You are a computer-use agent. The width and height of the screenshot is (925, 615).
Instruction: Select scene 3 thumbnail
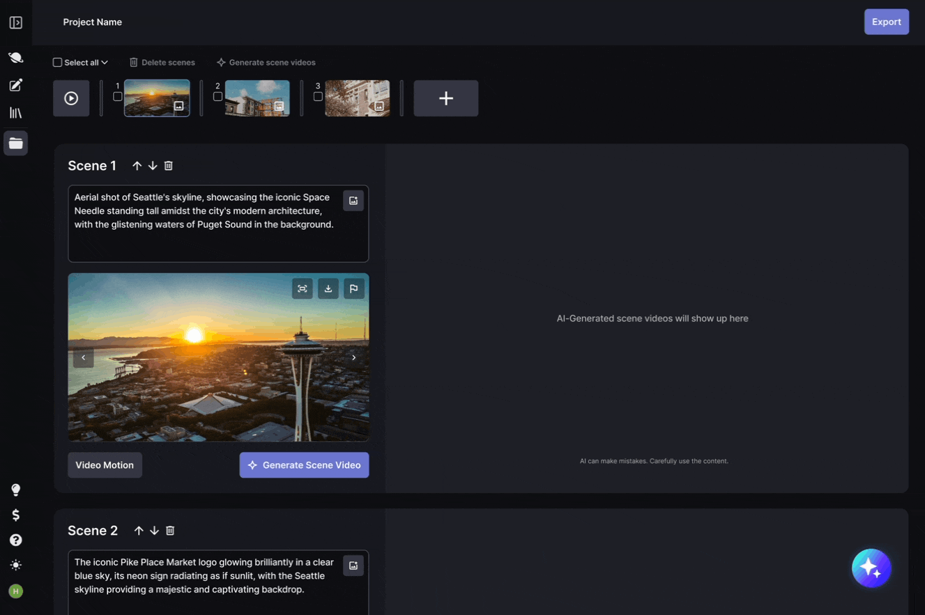[x=358, y=98]
